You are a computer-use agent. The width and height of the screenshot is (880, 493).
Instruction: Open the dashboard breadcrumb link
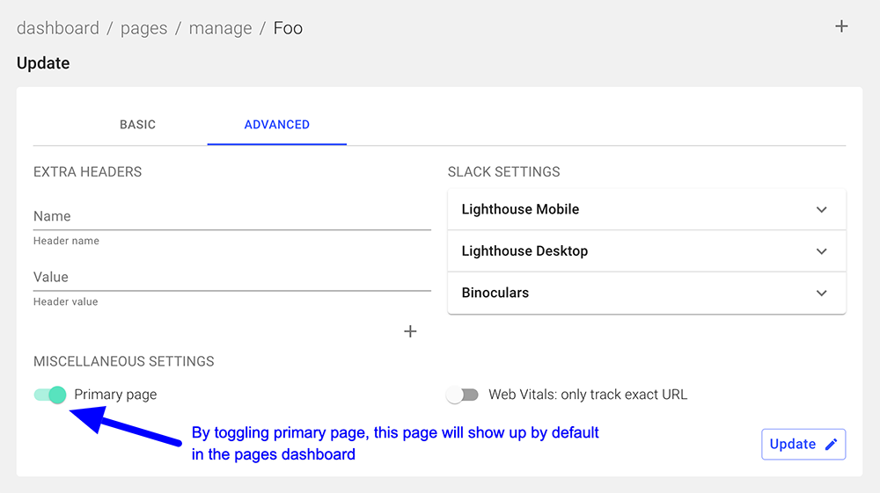coord(58,28)
